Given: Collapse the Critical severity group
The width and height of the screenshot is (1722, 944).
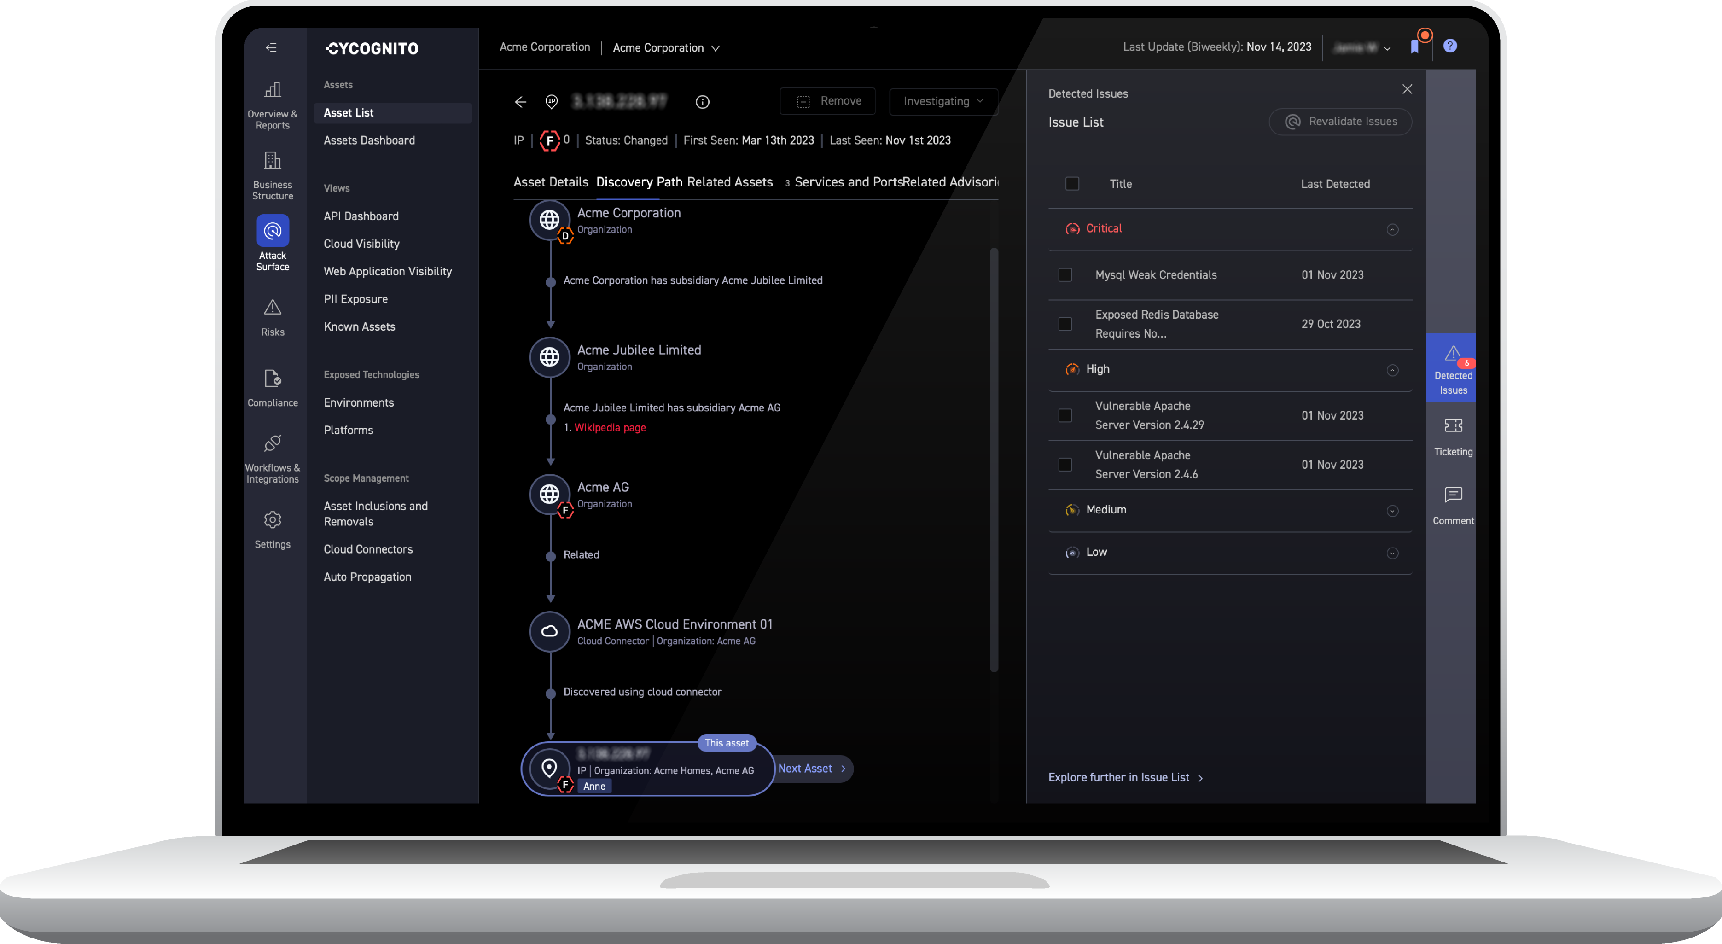Looking at the screenshot, I should point(1393,229).
